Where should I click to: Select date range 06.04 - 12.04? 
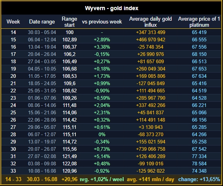click(x=42, y=40)
